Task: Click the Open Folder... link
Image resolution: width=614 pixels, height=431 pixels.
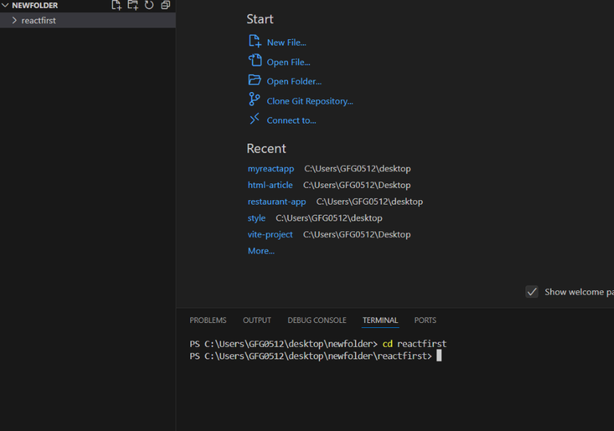Action: (x=294, y=82)
